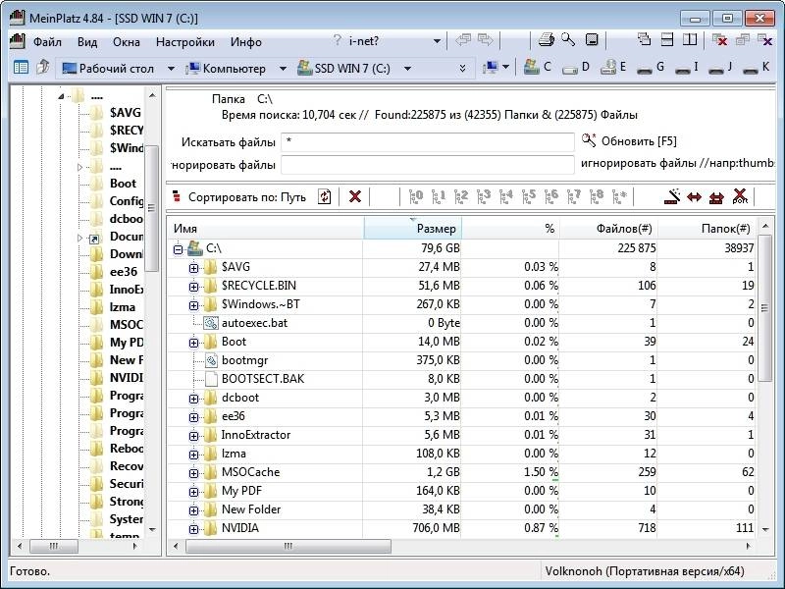Select the autoexec.bat file row
This screenshot has height=589, width=785.
[x=460, y=323]
